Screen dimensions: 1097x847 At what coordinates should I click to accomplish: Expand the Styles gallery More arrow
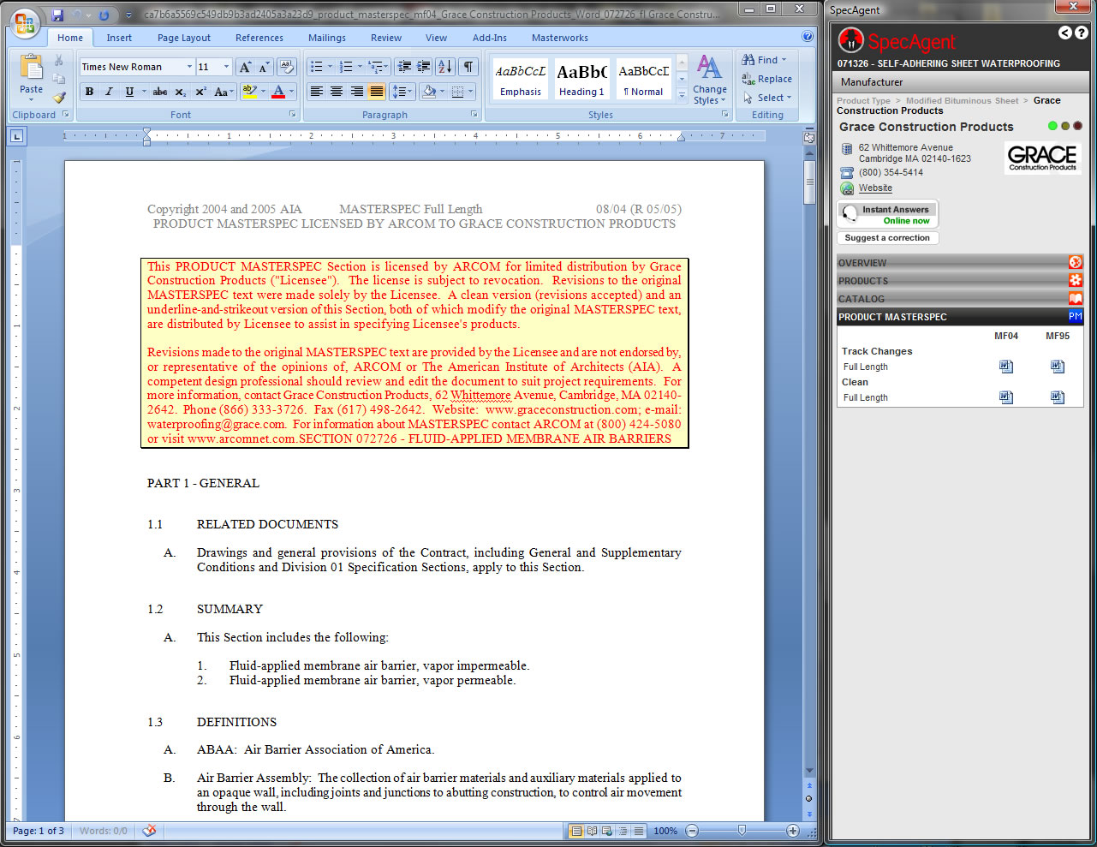point(683,97)
